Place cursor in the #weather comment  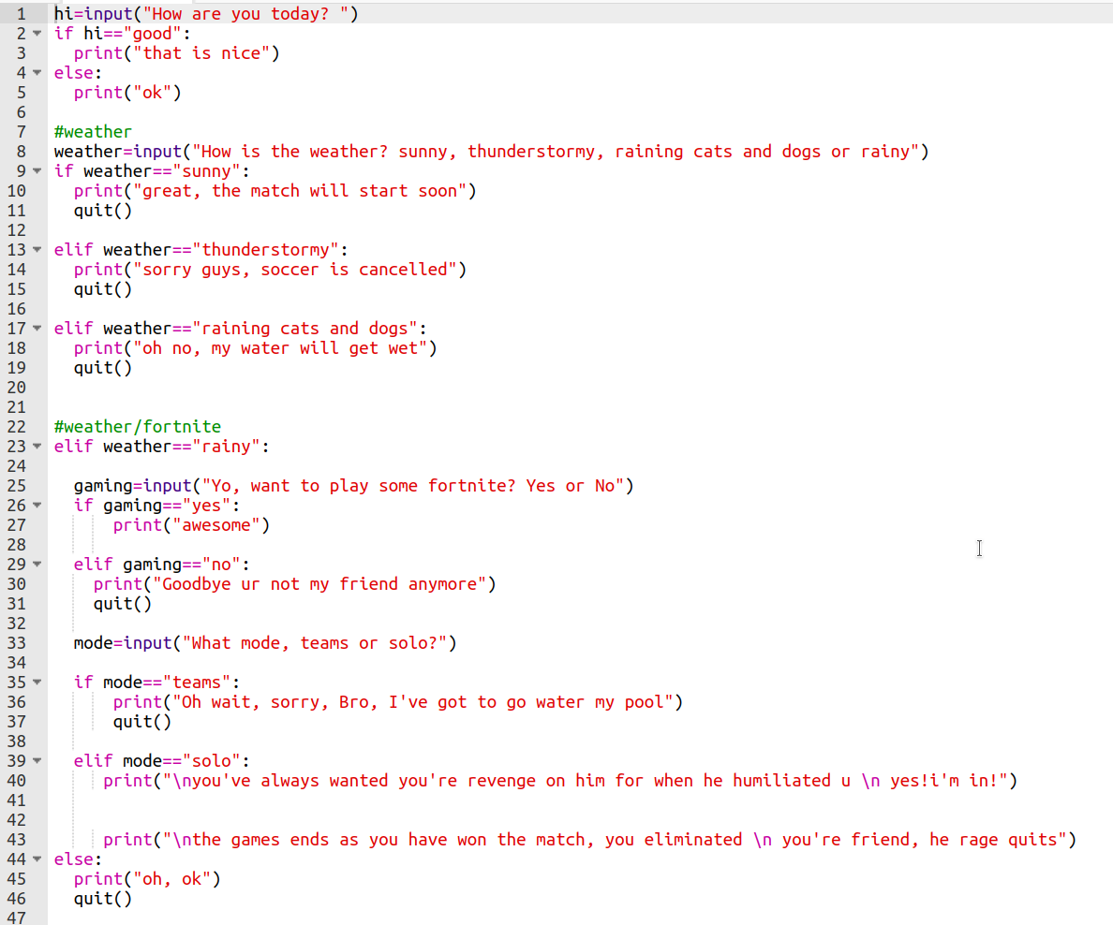(x=93, y=132)
